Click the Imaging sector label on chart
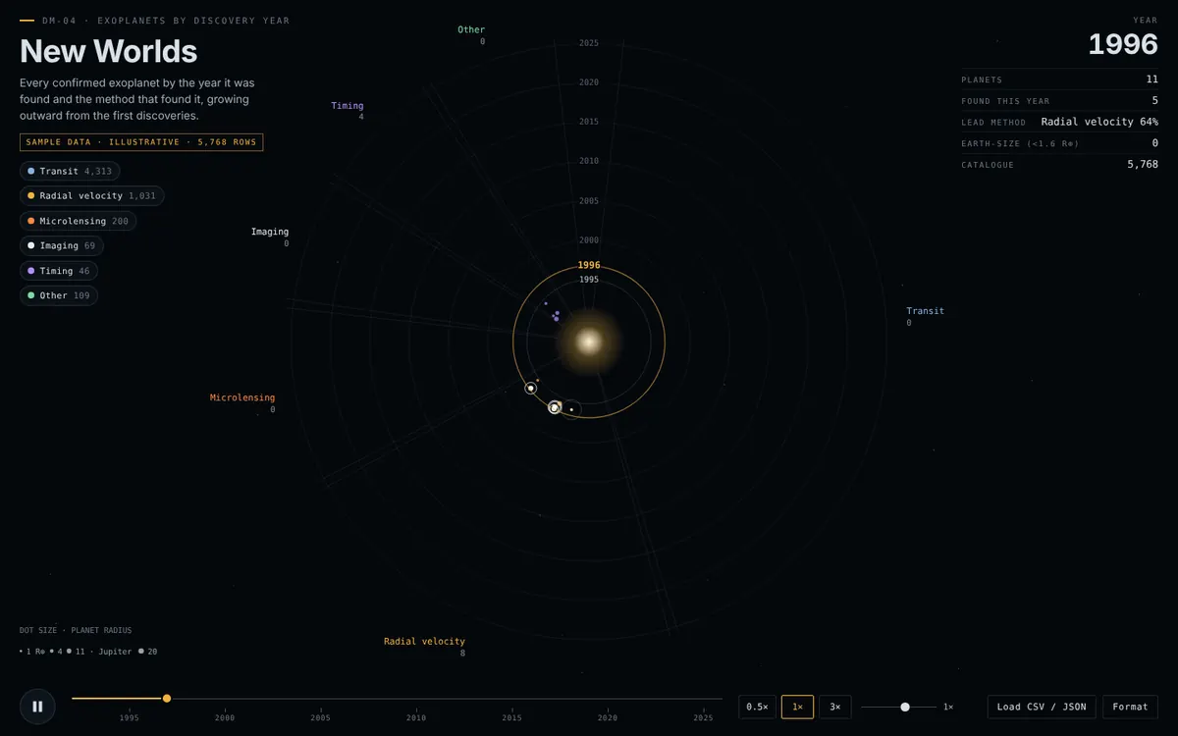Image resolution: width=1178 pixels, height=736 pixels. (270, 232)
